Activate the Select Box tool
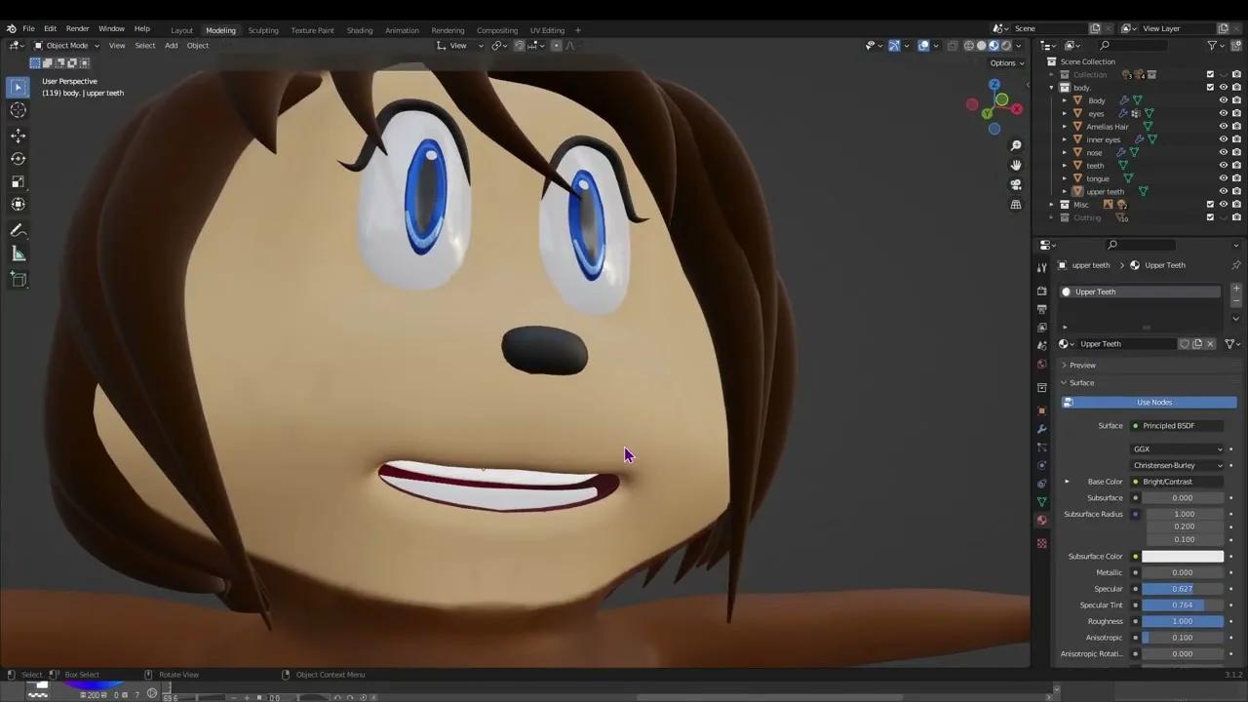 [x=18, y=87]
